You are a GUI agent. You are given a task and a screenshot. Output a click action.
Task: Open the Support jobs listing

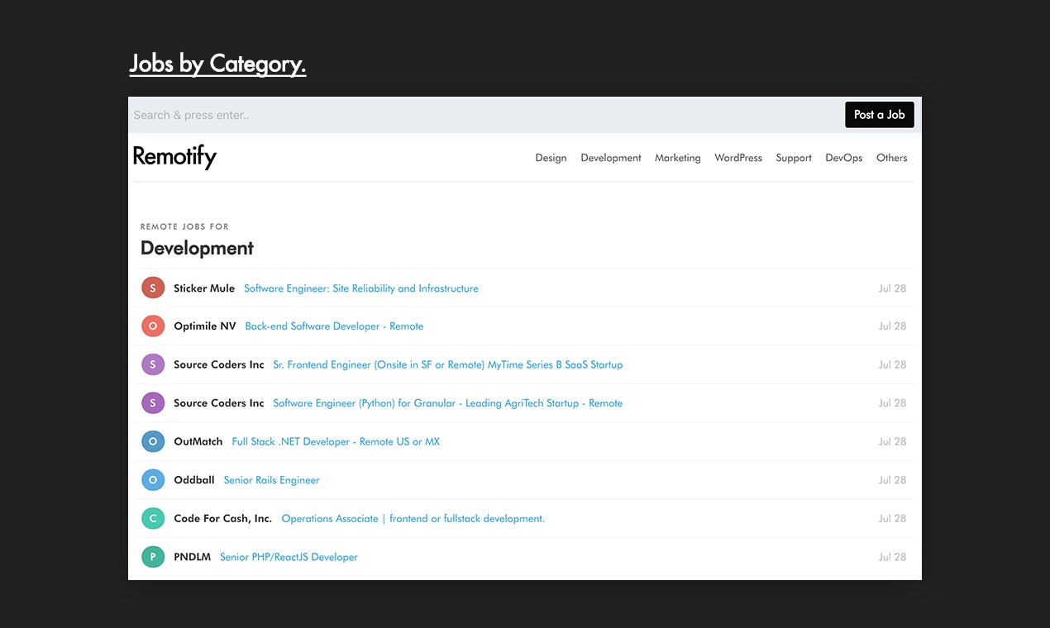coord(793,158)
